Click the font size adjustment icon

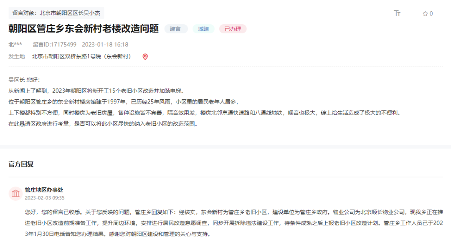pos(397,13)
